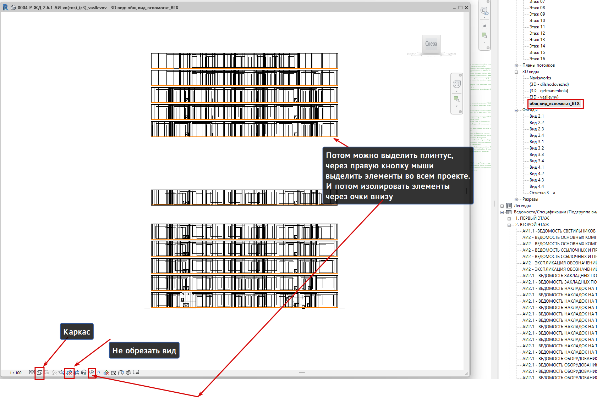The width and height of the screenshot is (597, 398).
Task: Open the {3D - getmanenkola} view
Action: tap(549, 91)
